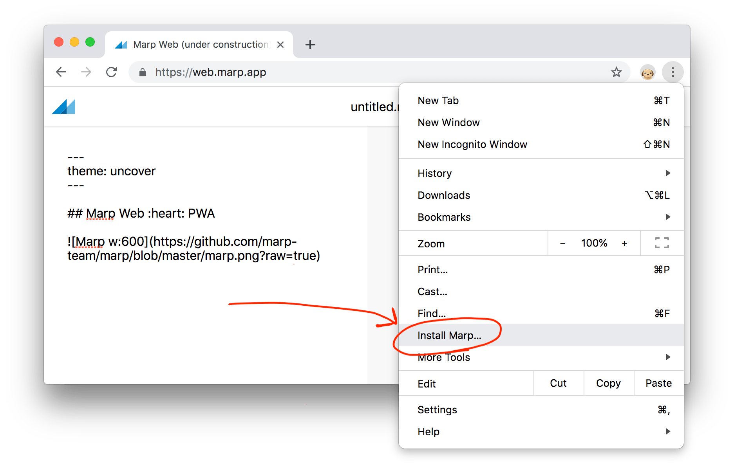Reload the current page
Viewport: 734px width, 465px height.
[112, 72]
